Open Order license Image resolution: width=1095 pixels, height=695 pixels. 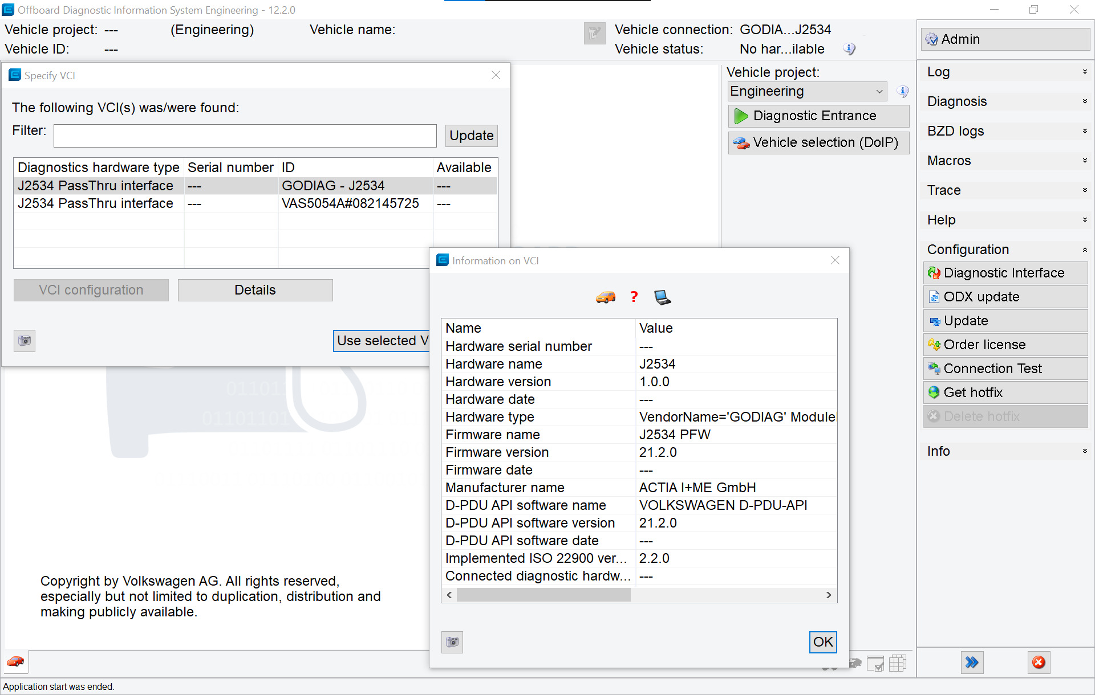[1005, 345]
